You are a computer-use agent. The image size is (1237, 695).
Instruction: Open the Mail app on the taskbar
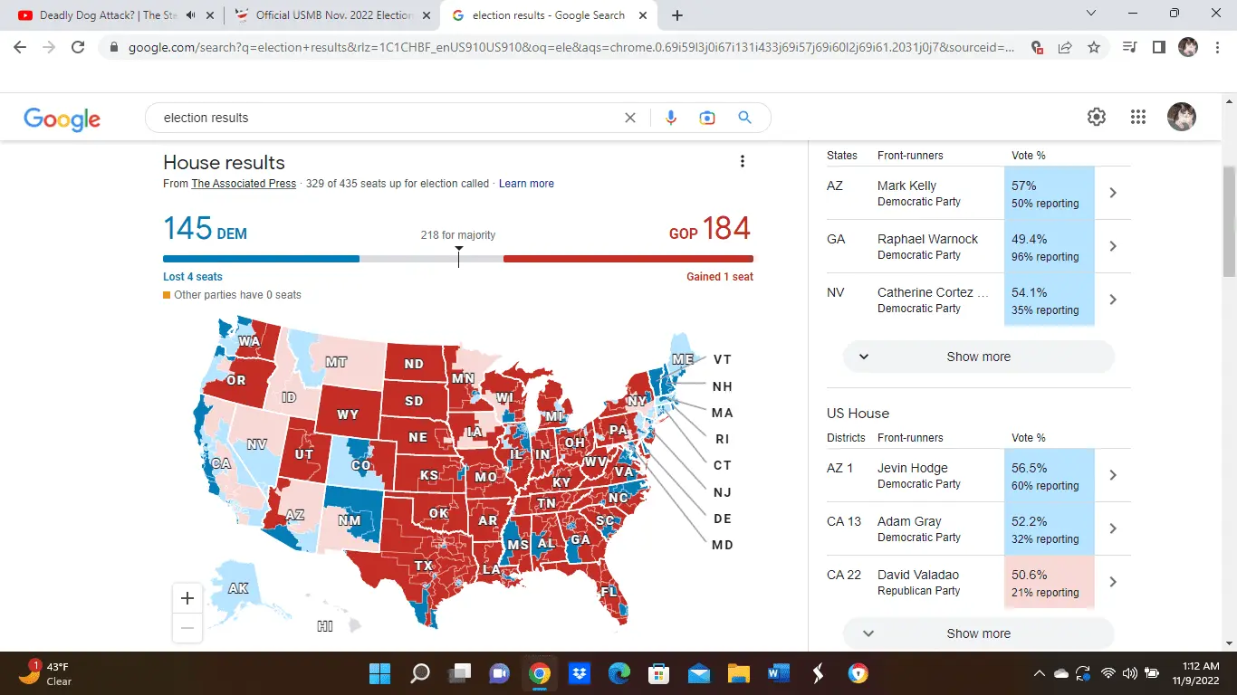[699, 673]
